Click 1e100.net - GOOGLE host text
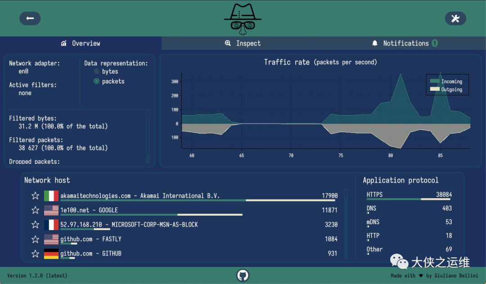 pyautogui.click(x=89, y=210)
